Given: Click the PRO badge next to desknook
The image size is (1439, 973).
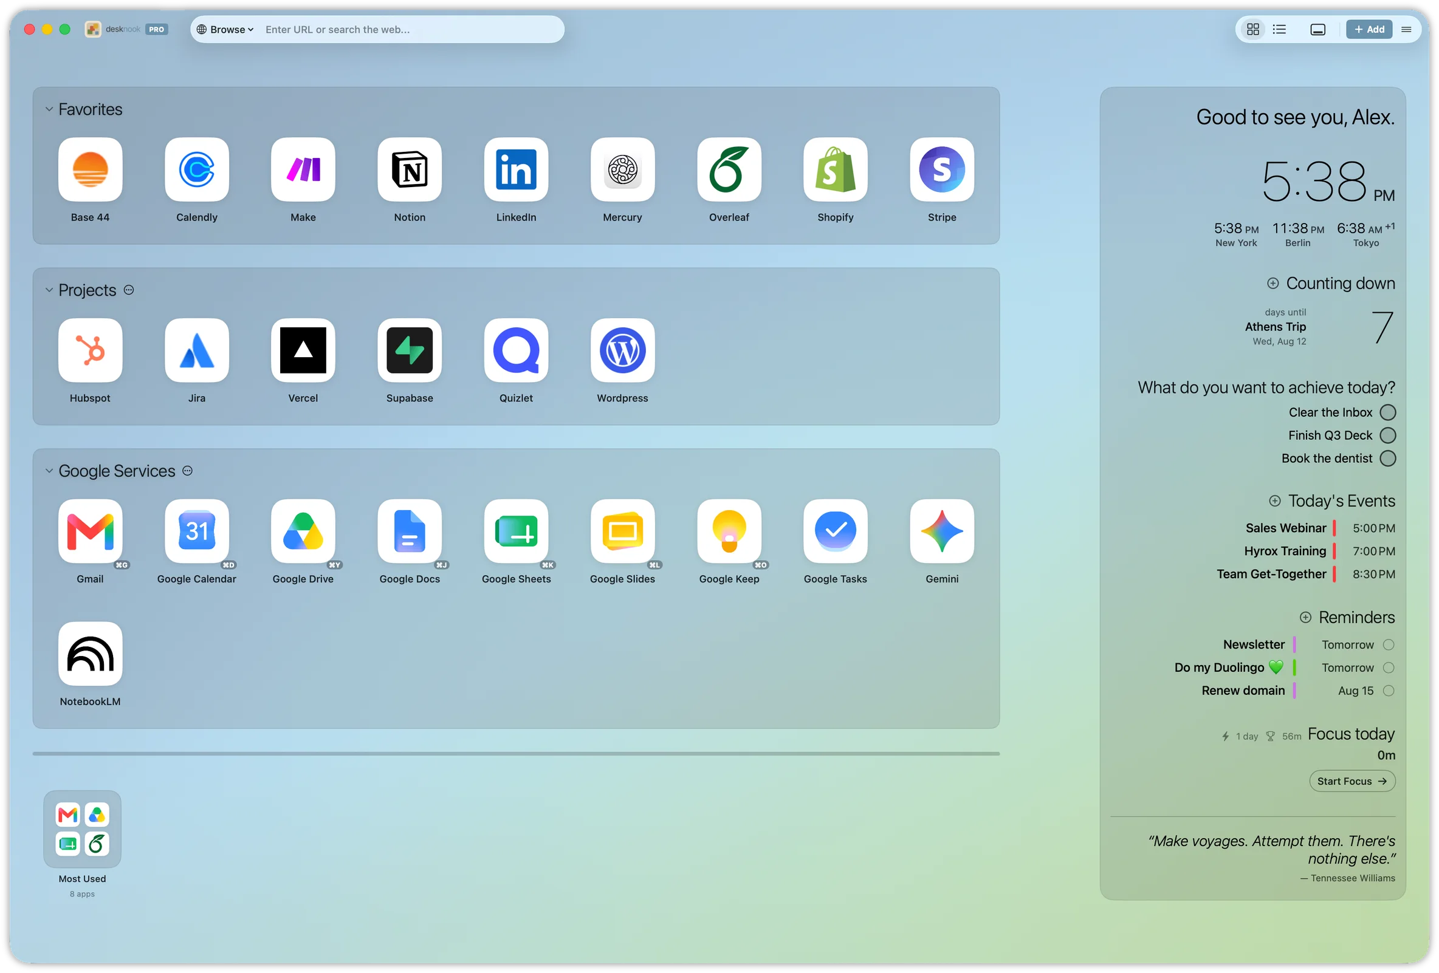Looking at the screenshot, I should (157, 29).
